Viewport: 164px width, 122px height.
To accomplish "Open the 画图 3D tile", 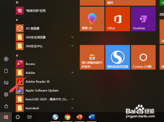I will click(x=92, y=19).
